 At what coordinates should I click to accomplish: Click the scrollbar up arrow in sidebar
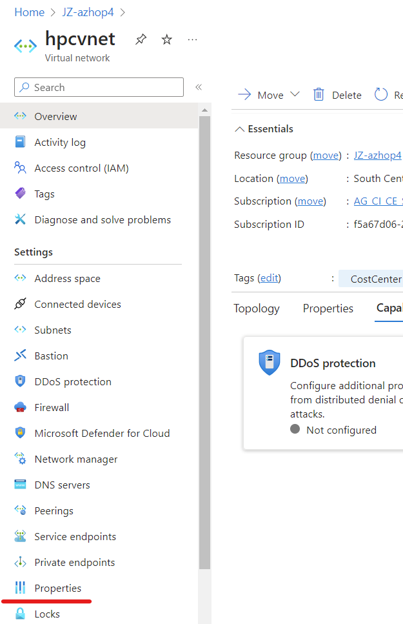204,110
